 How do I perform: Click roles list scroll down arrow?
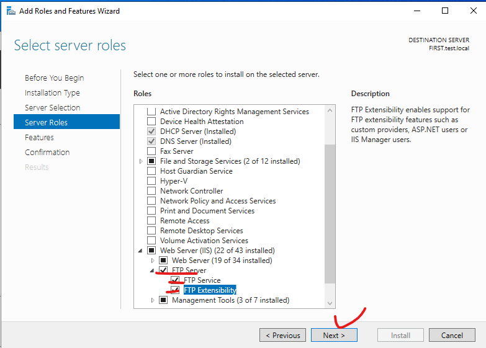pos(330,303)
